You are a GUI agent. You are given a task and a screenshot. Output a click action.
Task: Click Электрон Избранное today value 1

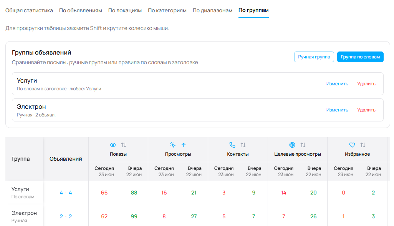click(x=343, y=217)
